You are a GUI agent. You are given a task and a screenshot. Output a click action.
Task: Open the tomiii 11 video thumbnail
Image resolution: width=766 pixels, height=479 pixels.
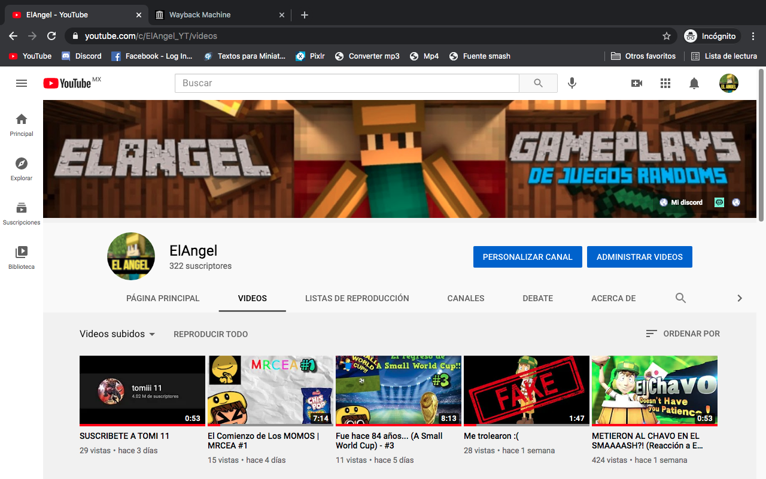[142, 391]
